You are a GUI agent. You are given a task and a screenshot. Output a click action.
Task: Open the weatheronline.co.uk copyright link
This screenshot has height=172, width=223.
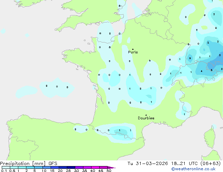point(193,169)
